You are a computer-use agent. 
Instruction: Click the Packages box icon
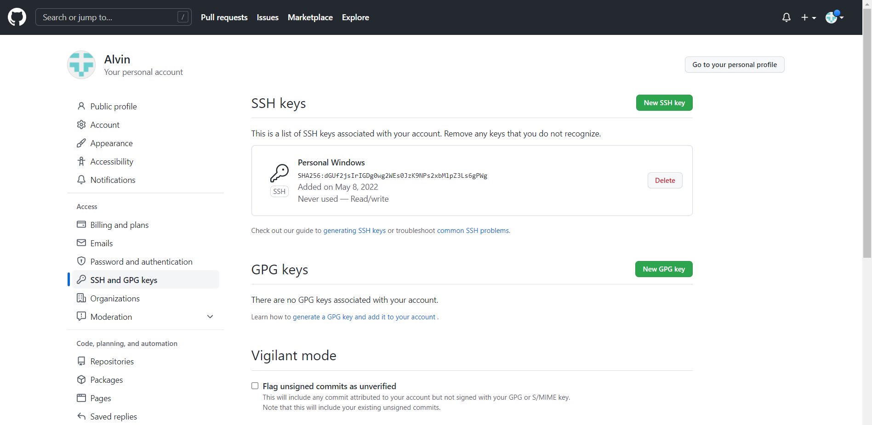81,380
